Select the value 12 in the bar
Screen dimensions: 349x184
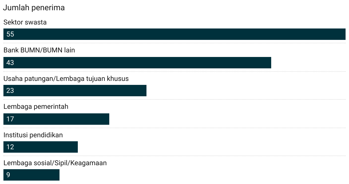click(10, 147)
